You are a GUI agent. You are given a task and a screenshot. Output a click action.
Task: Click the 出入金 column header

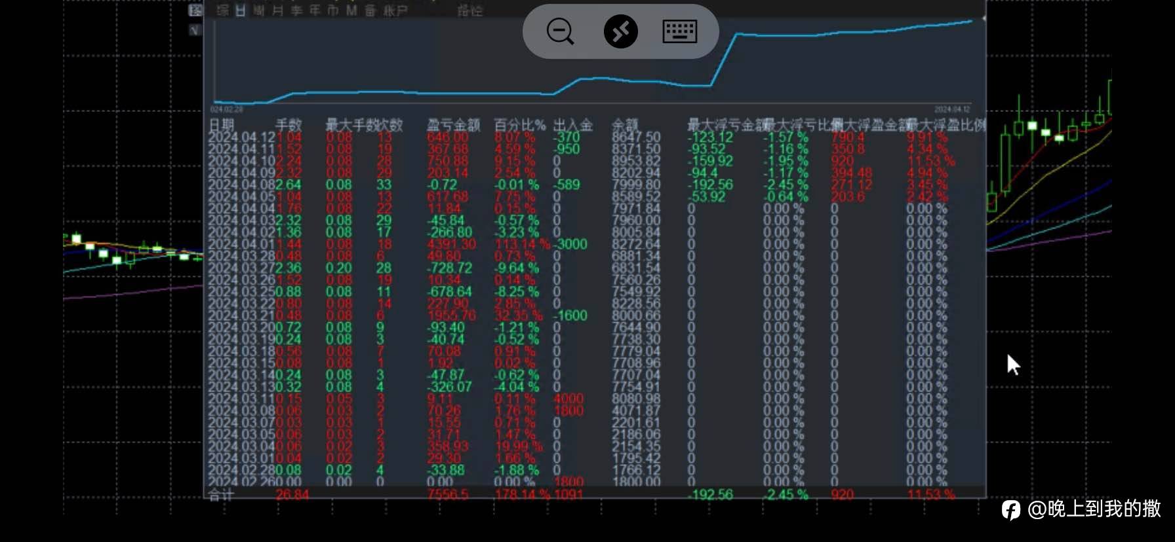tap(572, 124)
